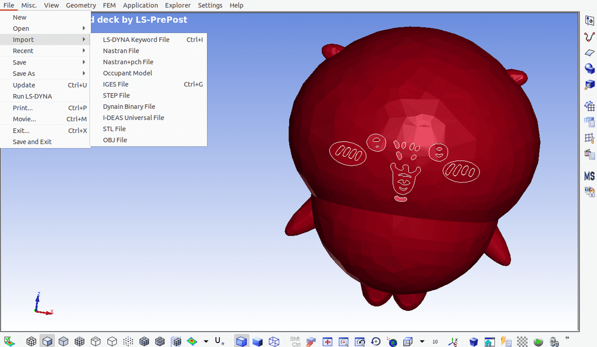Select the blue wireframe outline cube
The image size is (597, 347).
[274, 341]
